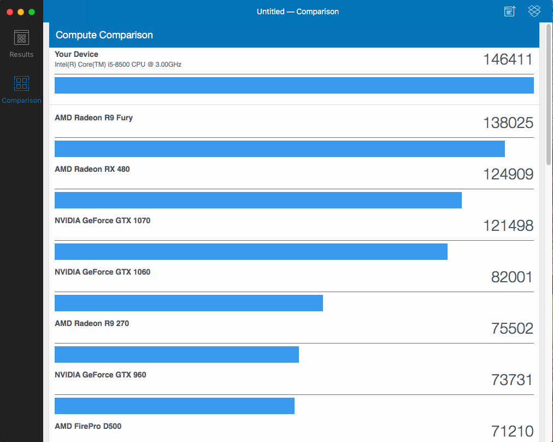
Task: Click the score 124909
Action: tap(508, 174)
